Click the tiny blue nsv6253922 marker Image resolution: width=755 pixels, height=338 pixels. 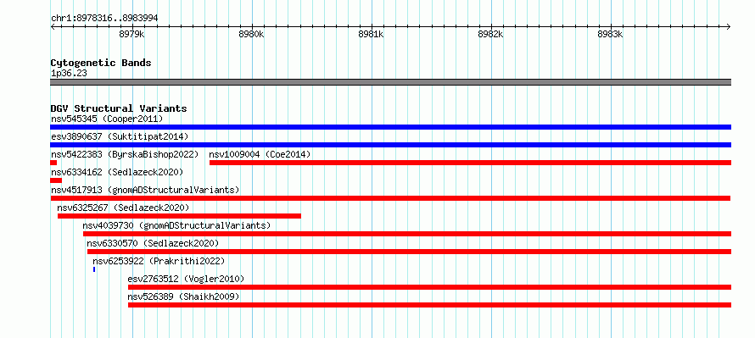tap(94, 269)
